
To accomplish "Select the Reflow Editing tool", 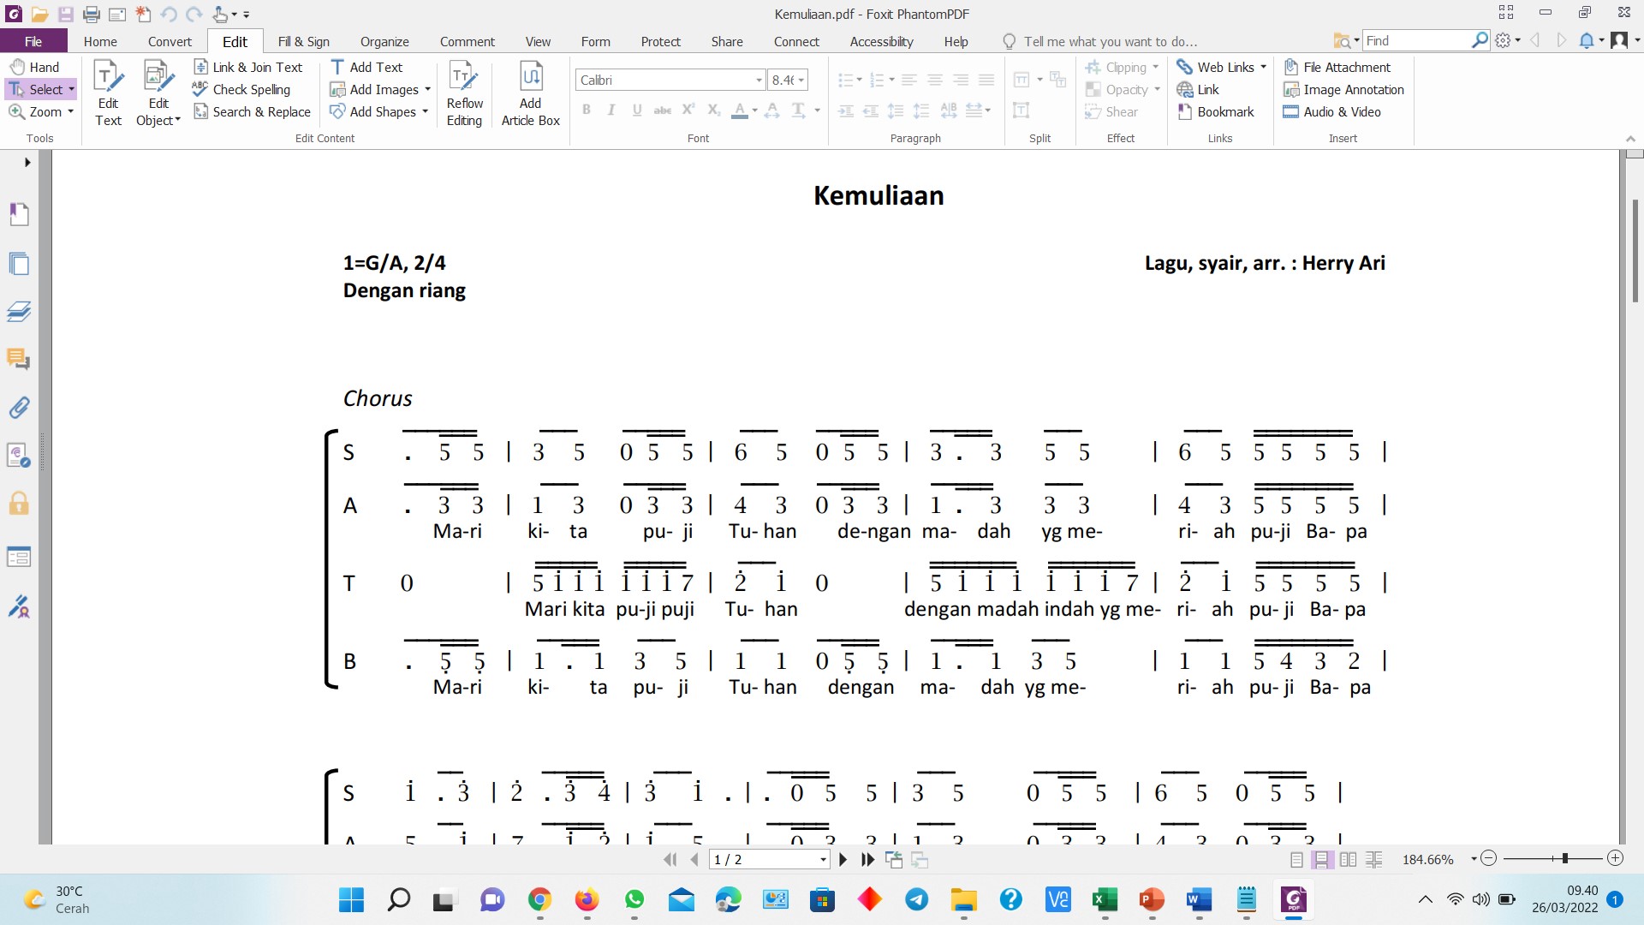I will [x=464, y=92].
